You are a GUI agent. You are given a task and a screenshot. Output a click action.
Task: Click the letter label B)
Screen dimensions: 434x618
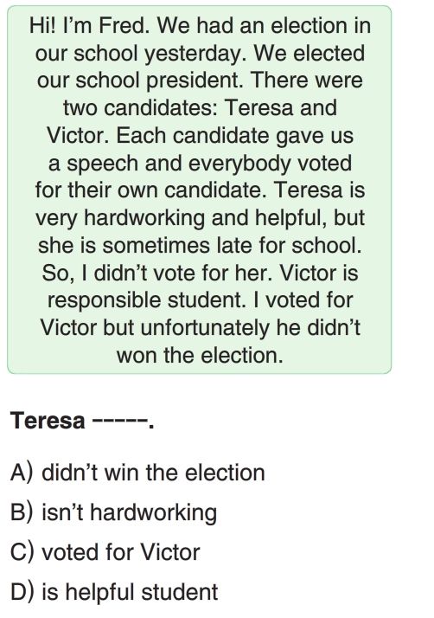coord(22,512)
